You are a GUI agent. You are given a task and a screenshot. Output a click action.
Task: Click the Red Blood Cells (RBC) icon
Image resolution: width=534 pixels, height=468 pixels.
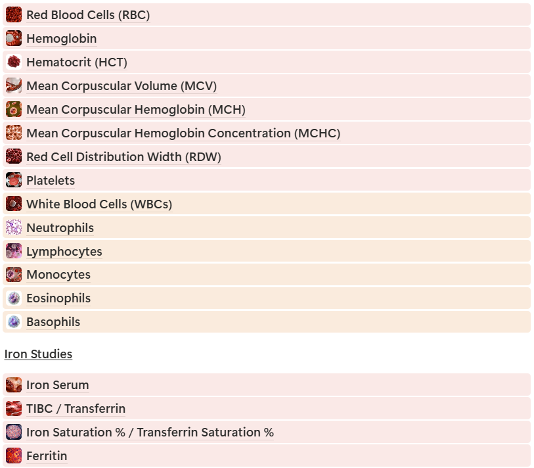tap(14, 14)
